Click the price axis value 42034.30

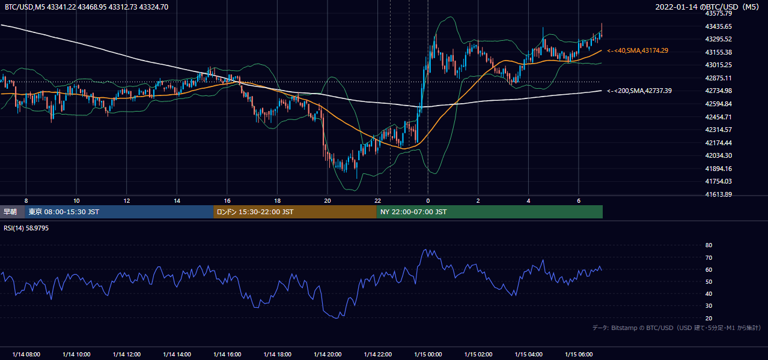(x=718, y=155)
